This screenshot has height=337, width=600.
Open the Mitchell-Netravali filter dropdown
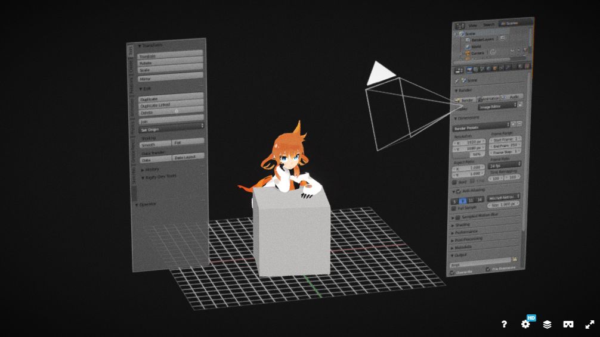click(503, 197)
